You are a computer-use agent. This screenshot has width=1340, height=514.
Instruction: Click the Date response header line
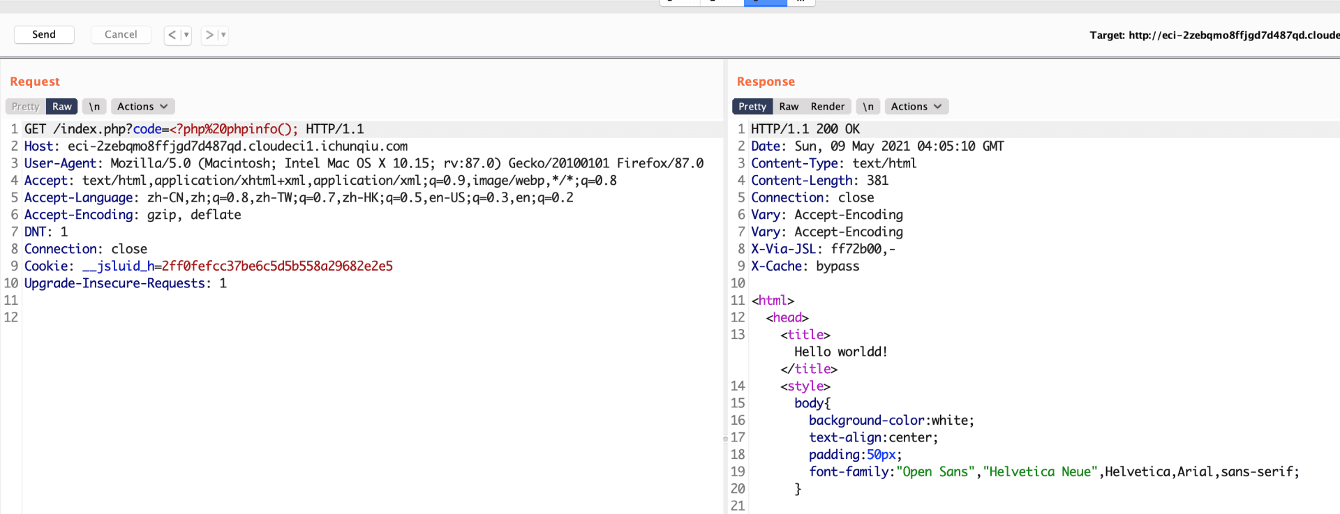coord(877,146)
